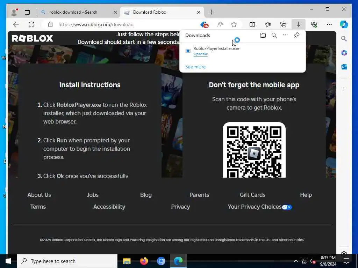Open the tab actions menu icon

pyautogui.click(x=27, y=12)
